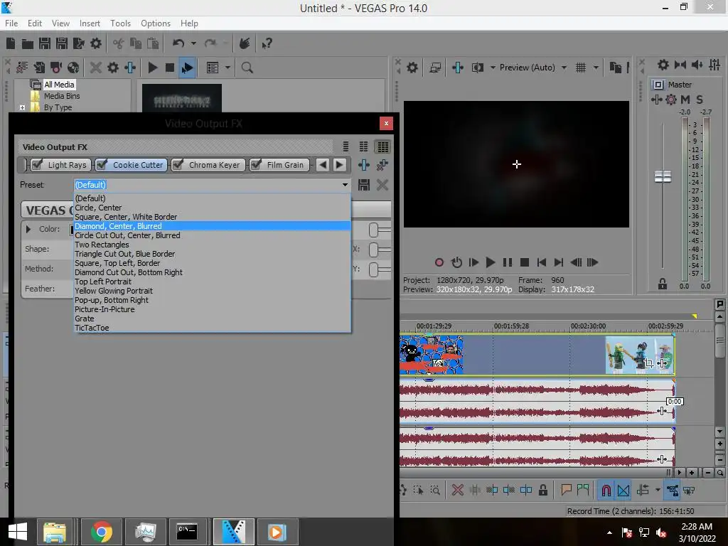The image size is (728, 546).
Task: Expand the Color parameter triangle
Action: click(x=28, y=230)
